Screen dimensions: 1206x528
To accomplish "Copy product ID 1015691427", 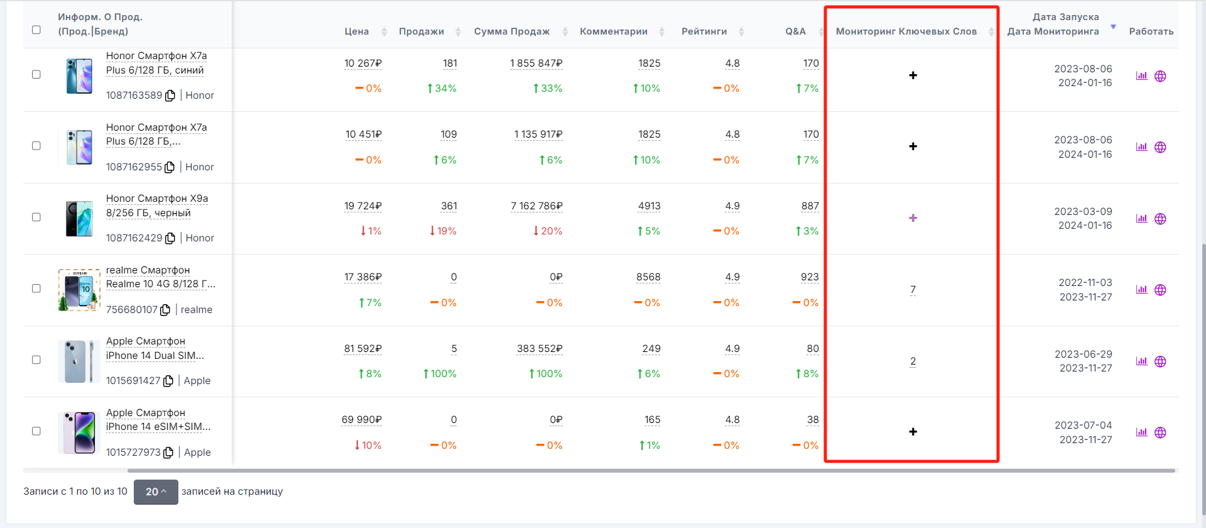I will (168, 381).
